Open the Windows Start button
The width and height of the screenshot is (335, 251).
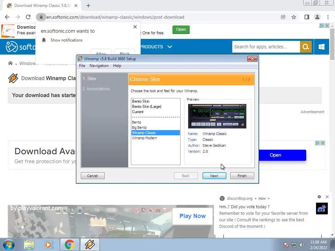pos(9,244)
